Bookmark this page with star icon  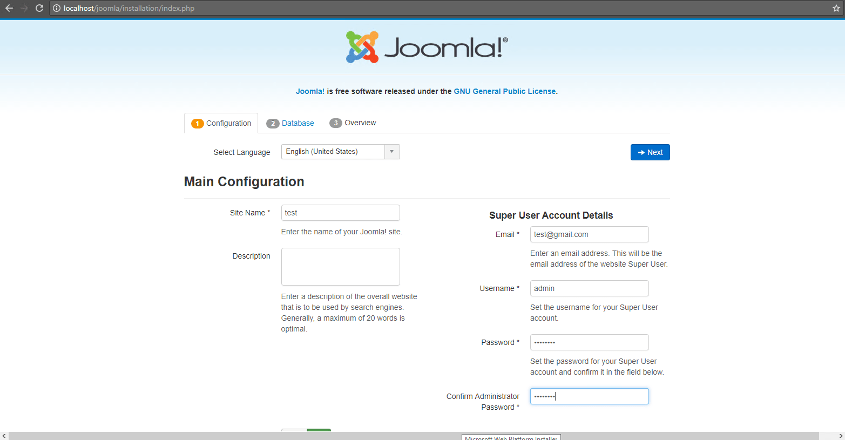pos(836,8)
